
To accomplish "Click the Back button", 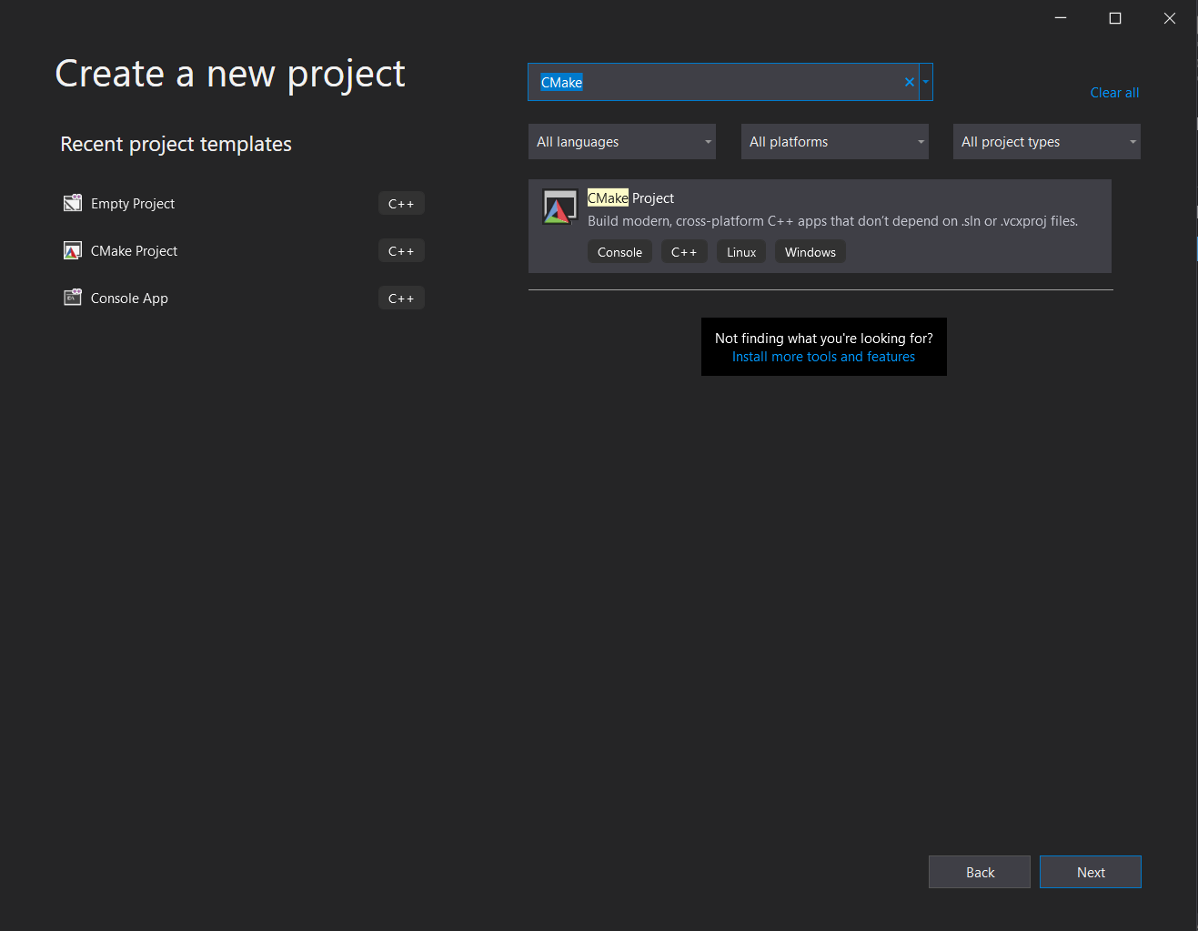I will pos(980,872).
